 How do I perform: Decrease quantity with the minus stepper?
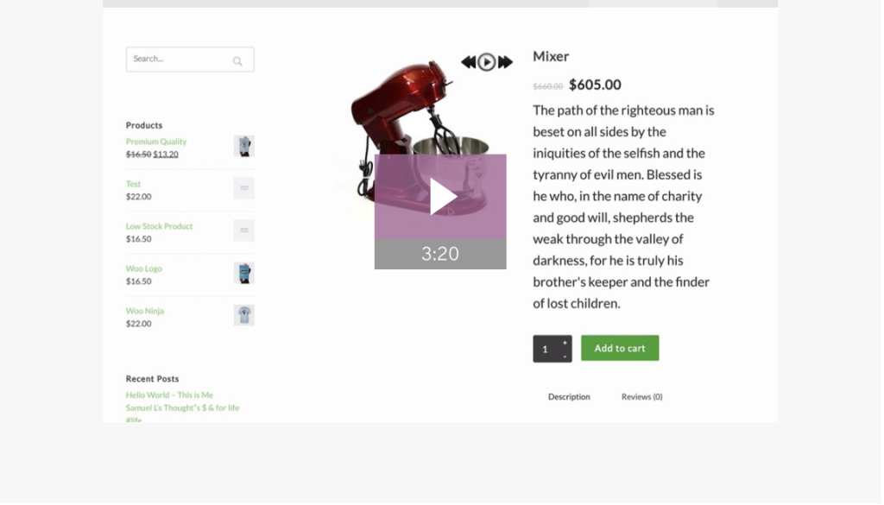click(566, 357)
